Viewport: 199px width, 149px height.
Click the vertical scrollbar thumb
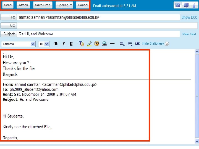point(197,96)
